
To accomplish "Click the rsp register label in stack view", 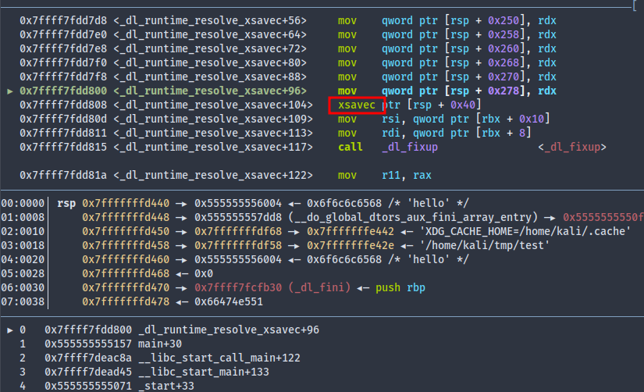I will [66, 203].
